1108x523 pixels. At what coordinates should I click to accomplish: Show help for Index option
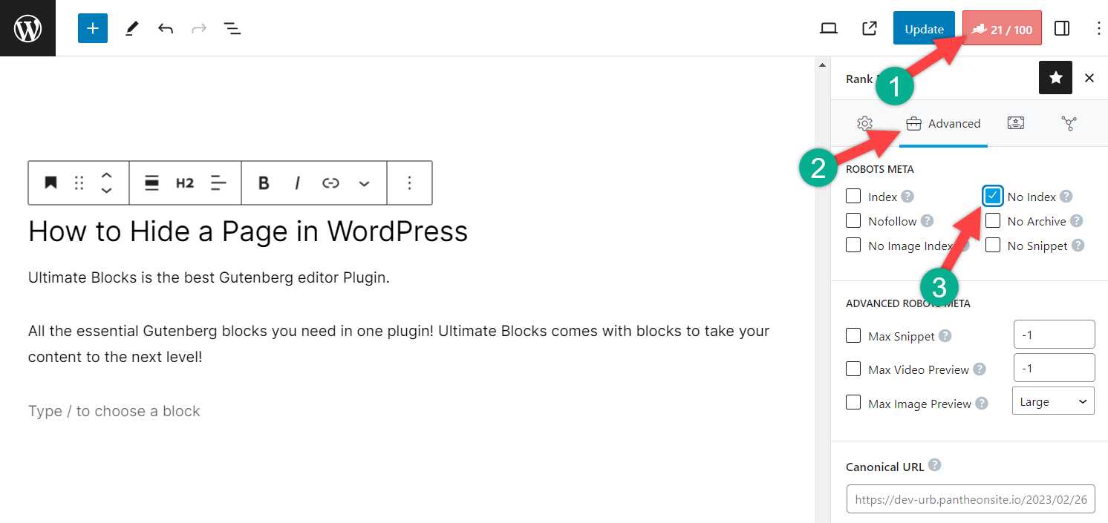pos(907,197)
